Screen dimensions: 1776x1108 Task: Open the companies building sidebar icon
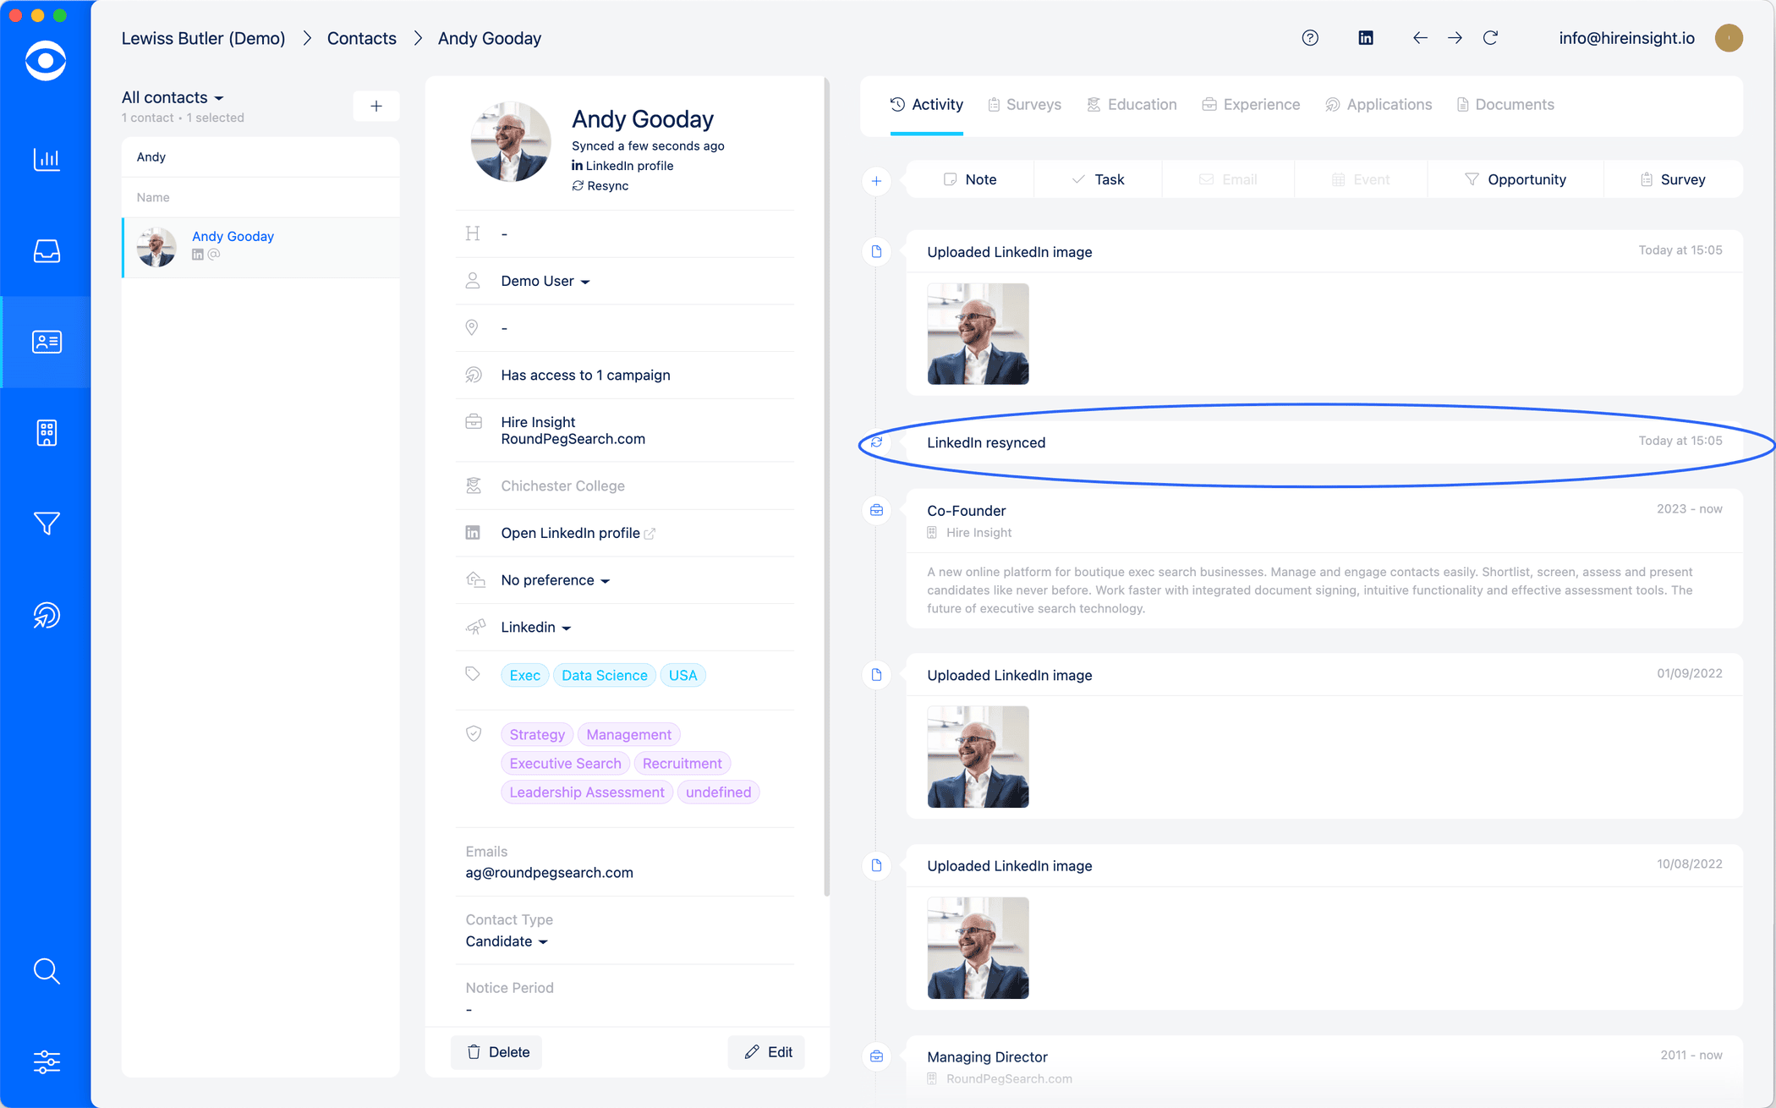[47, 432]
